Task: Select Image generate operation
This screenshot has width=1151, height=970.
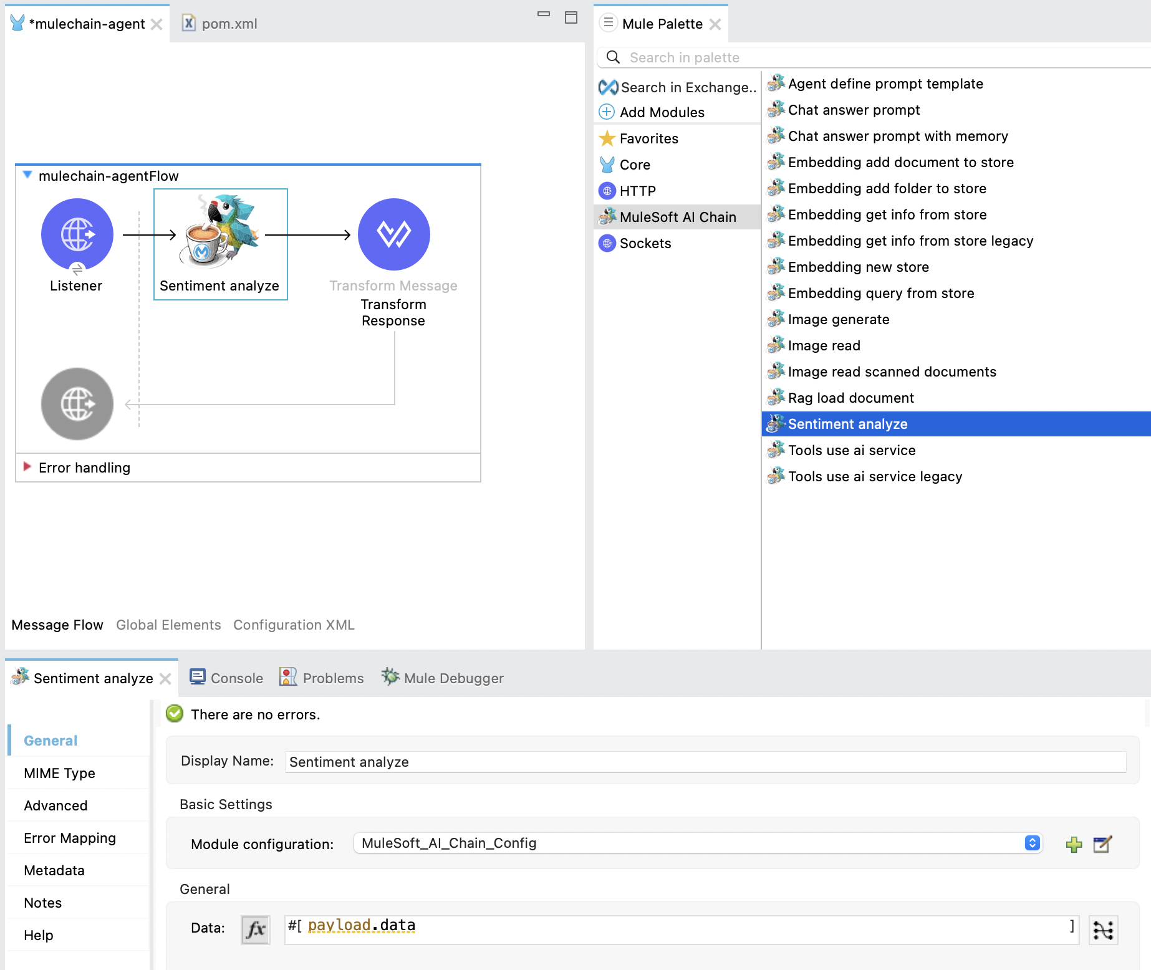Action: tap(829, 319)
